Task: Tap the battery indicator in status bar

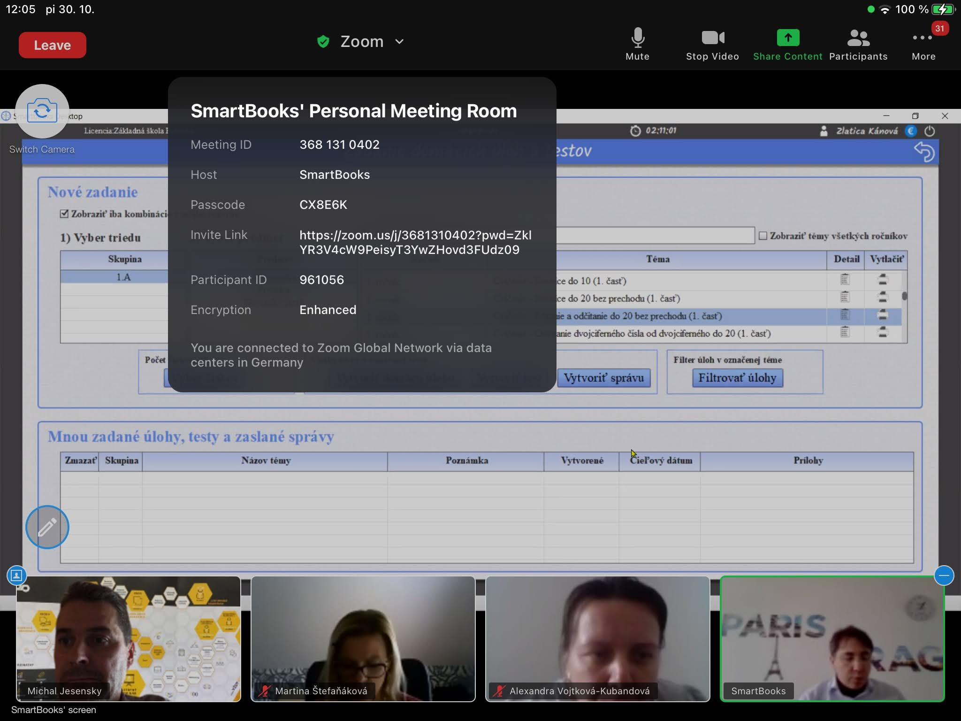Action: 943,9
